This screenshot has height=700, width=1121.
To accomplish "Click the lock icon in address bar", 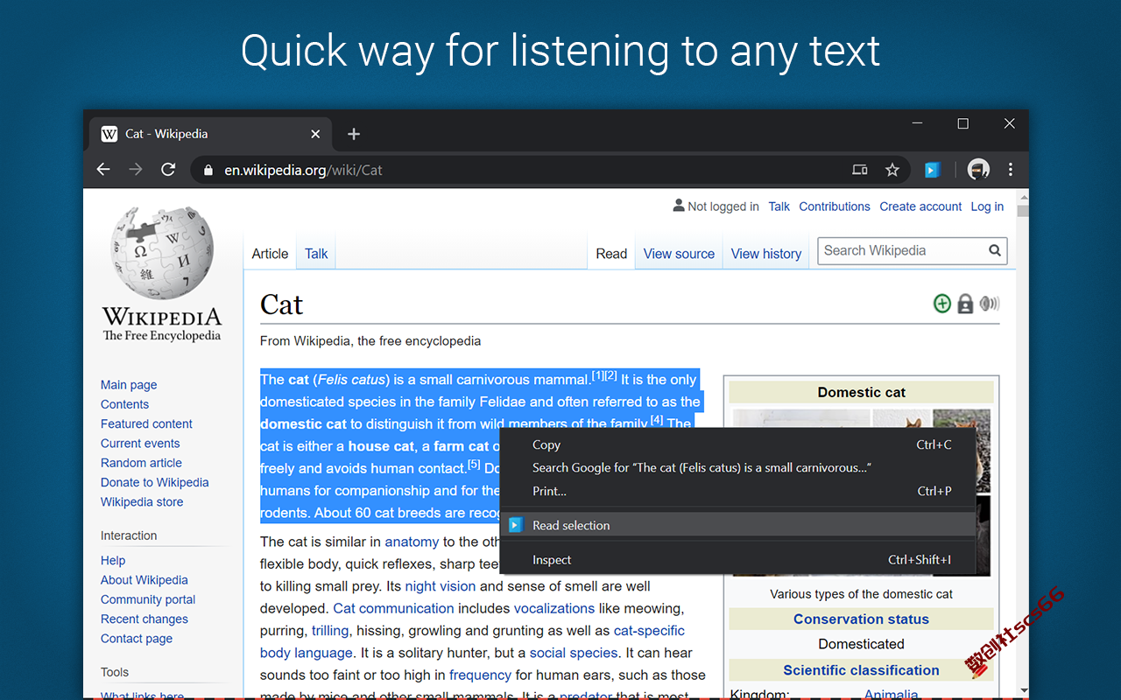I will [208, 171].
